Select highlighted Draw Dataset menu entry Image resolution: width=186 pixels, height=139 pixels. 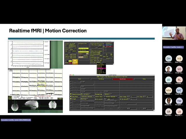pos(101,68)
